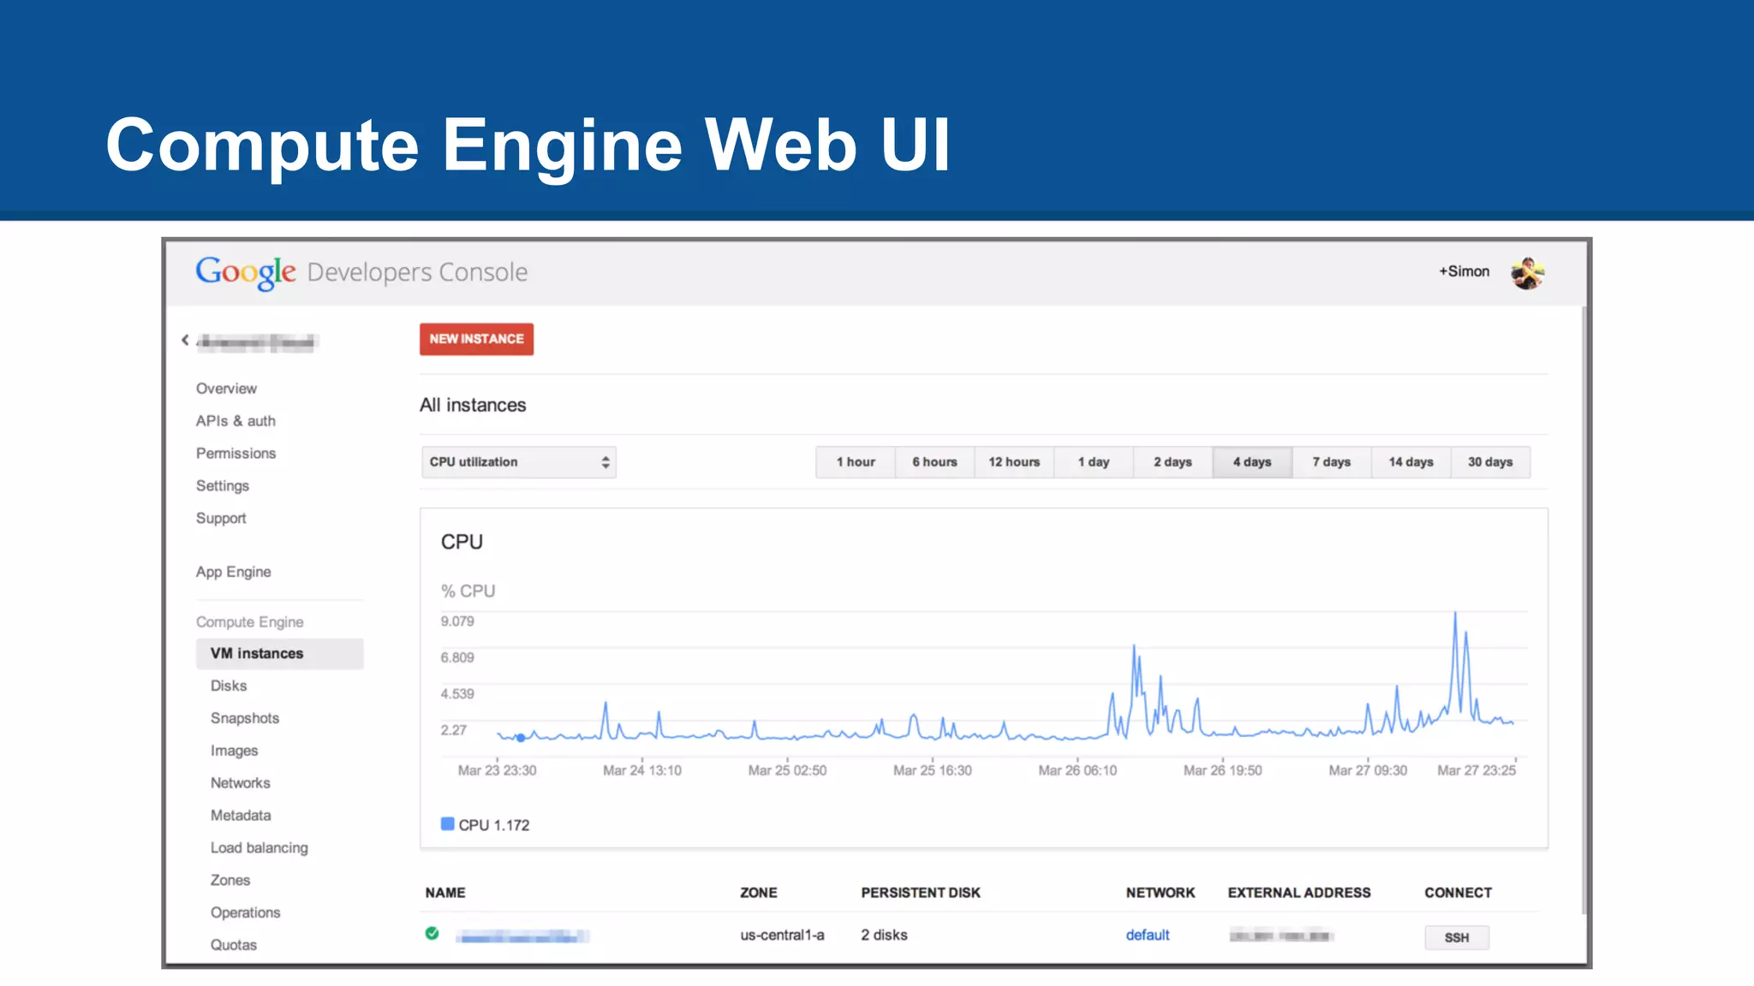The width and height of the screenshot is (1754, 986).
Task: Click the blue CPU legend swatch
Action: [x=447, y=824]
